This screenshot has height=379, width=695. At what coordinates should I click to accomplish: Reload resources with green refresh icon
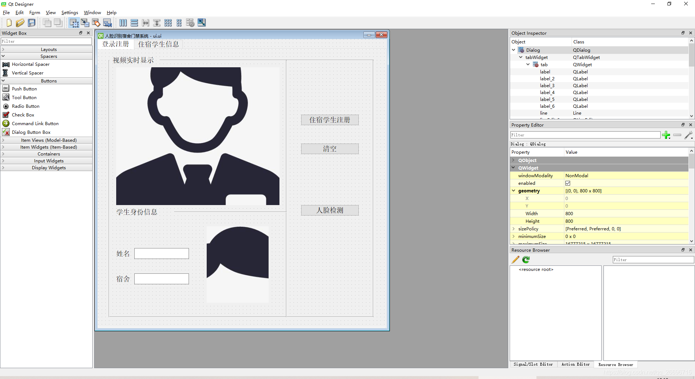pyautogui.click(x=526, y=260)
